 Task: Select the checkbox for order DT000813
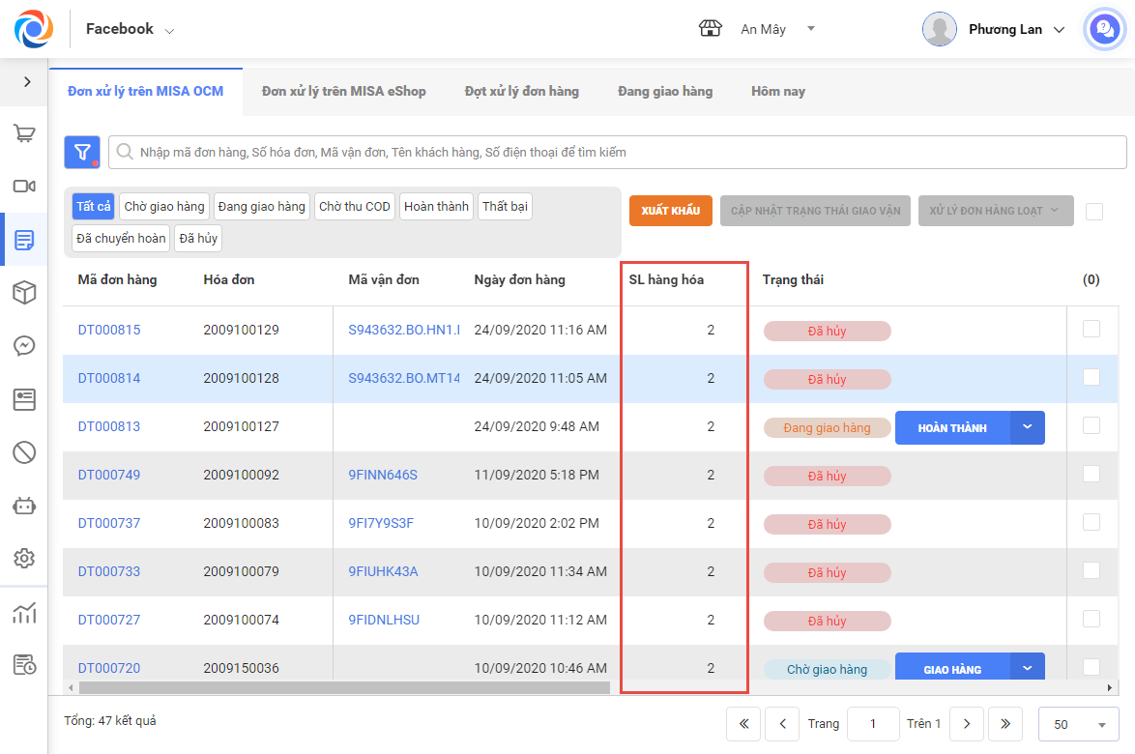tap(1091, 425)
